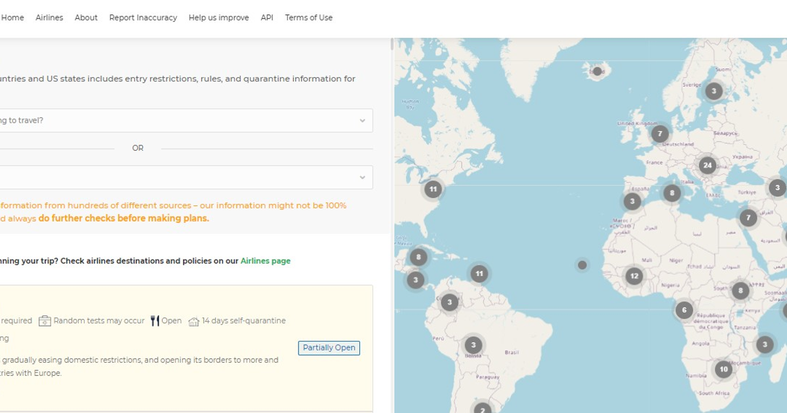Click the 10-marker cluster over southern Africa
This screenshot has height=413, width=787.
tap(723, 369)
